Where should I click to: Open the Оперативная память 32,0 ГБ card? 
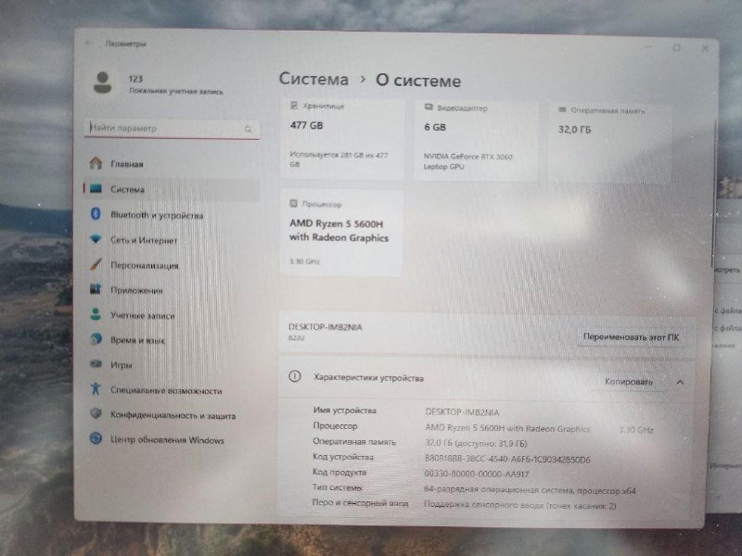click(x=609, y=143)
